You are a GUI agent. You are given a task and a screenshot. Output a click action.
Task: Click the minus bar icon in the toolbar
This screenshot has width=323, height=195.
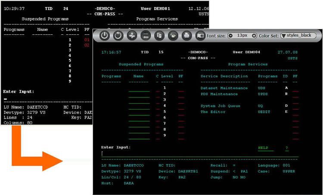click(146, 36)
